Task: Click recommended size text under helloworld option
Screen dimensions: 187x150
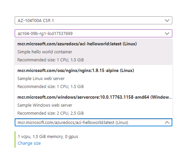Action: tap(50, 60)
